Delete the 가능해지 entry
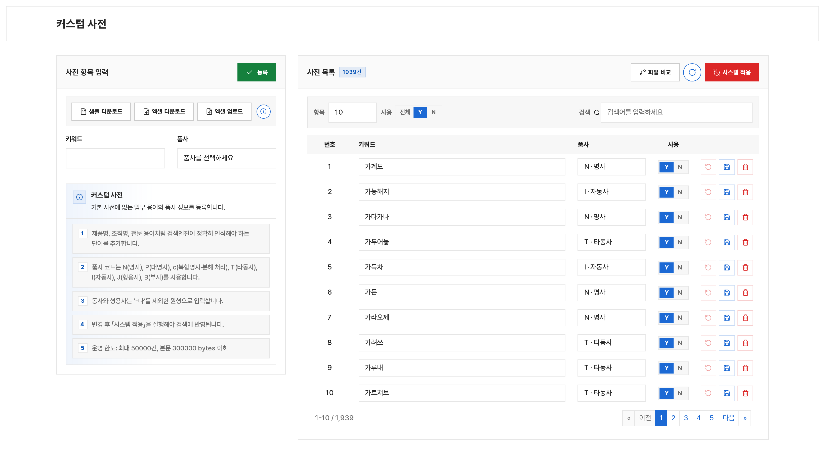 point(745,192)
